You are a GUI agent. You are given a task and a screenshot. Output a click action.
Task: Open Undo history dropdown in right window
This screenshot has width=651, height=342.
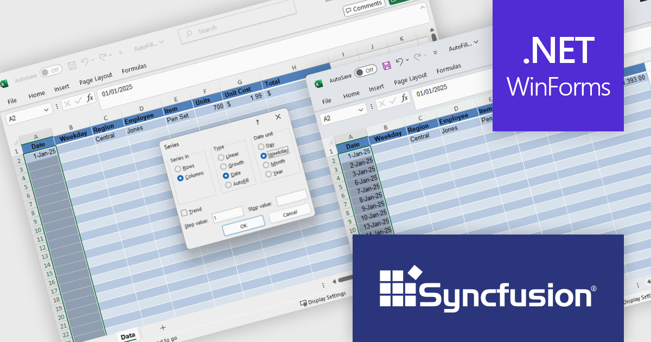[407, 59]
